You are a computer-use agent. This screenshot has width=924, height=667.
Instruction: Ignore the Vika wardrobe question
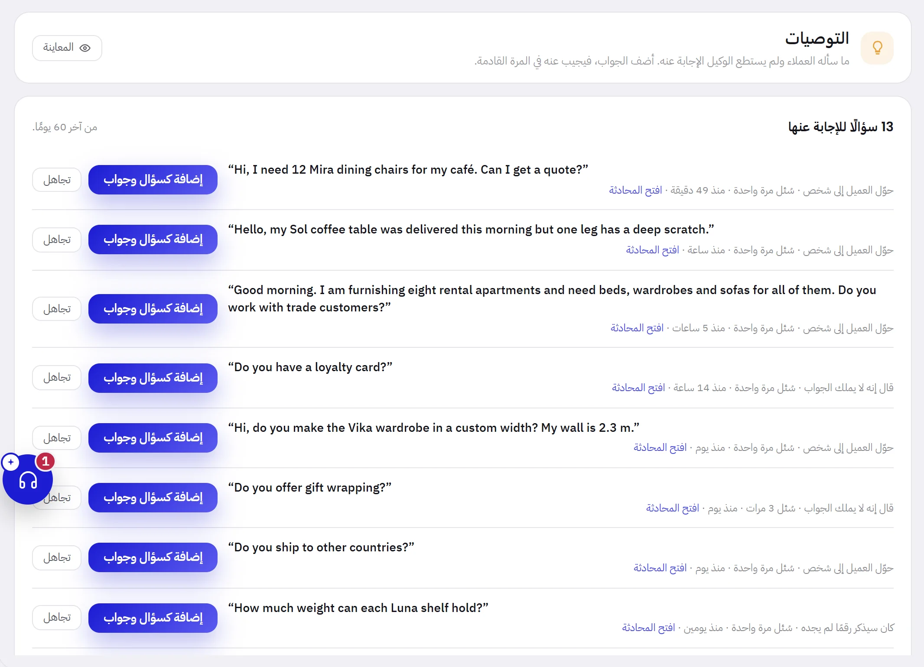[x=57, y=438]
